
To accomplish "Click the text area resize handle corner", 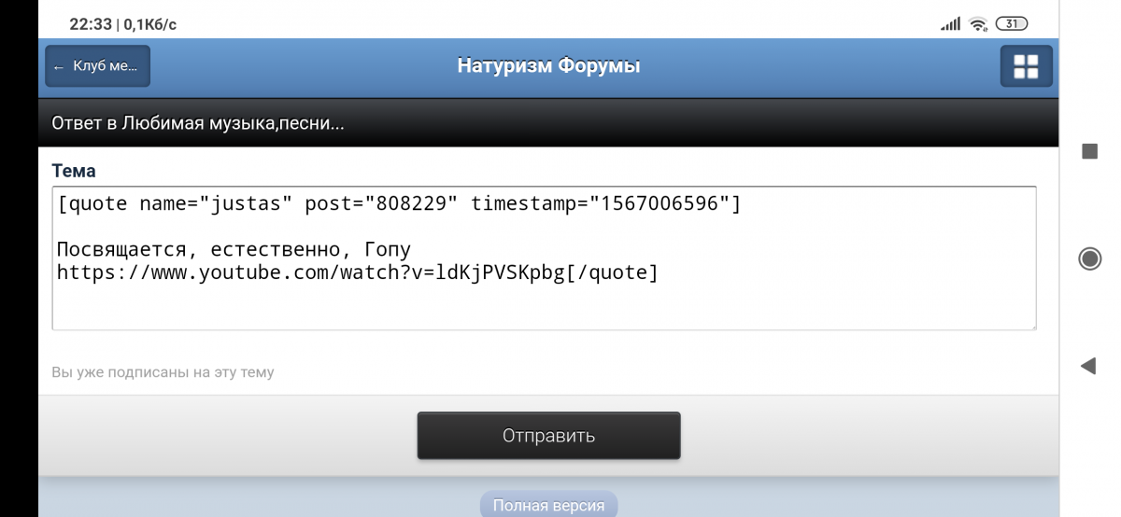I will pyautogui.click(x=1032, y=325).
